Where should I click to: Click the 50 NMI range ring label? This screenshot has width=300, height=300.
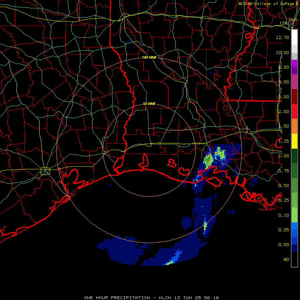(x=149, y=104)
